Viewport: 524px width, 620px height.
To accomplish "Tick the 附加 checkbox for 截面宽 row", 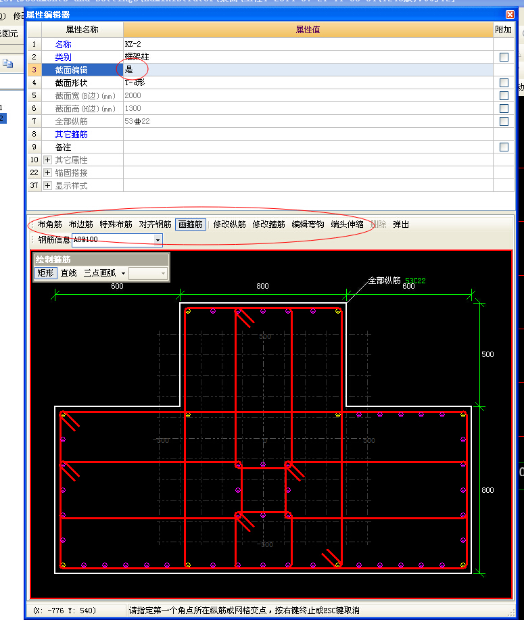I will pyautogui.click(x=504, y=96).
